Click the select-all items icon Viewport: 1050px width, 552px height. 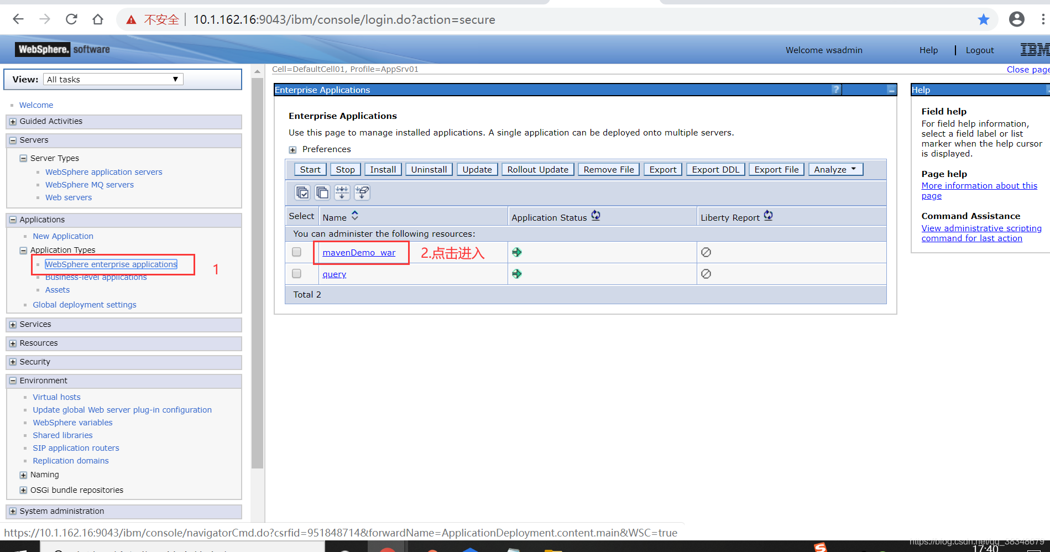pyautogui.click(x=302, y=192)
